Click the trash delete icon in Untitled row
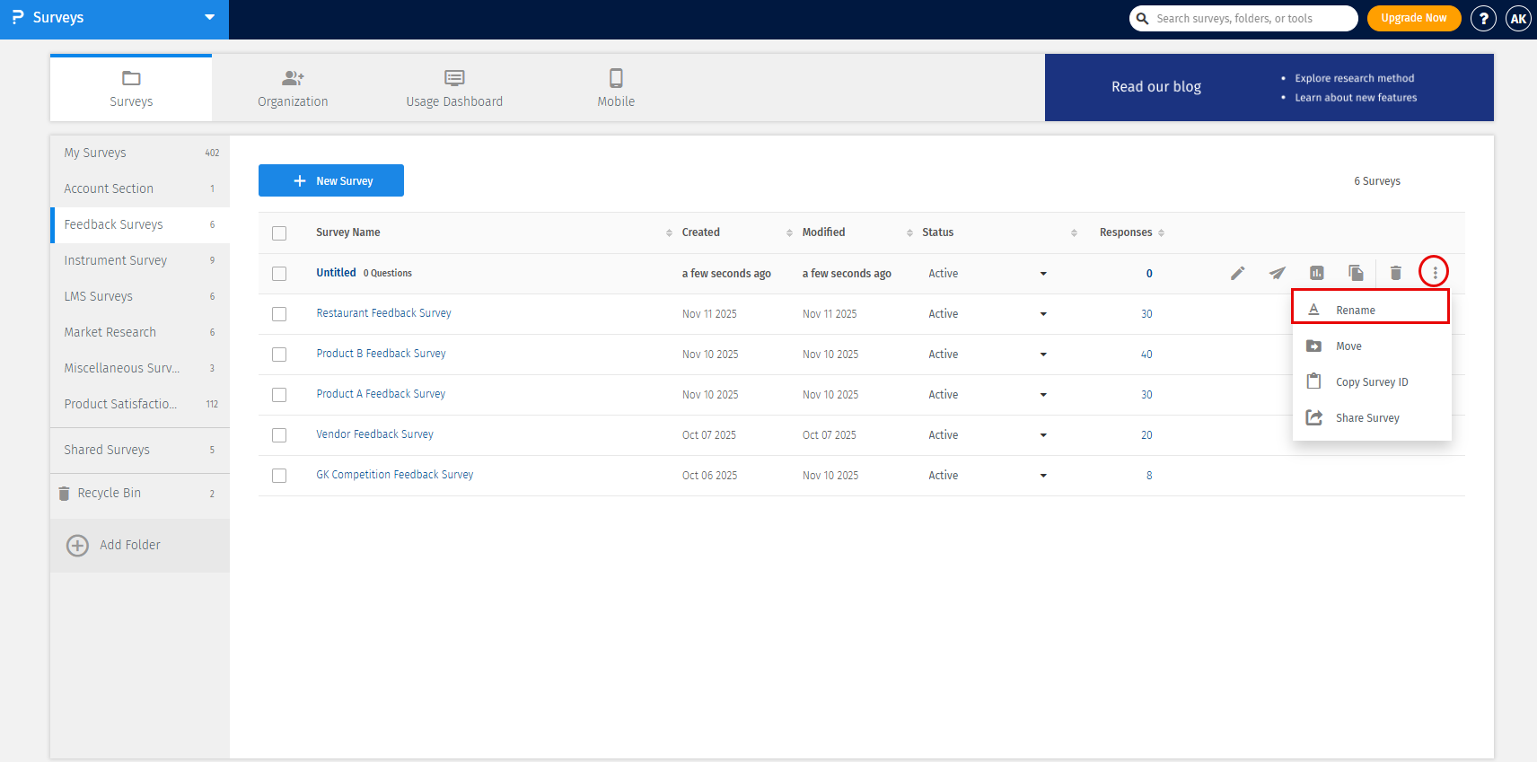This screenshot has height=762, width=1537. [x=1395, y=273]
